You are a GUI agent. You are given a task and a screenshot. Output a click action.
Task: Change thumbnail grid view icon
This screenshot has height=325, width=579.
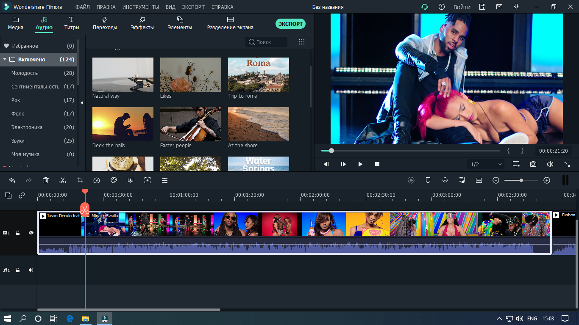pyautogui.click(x=302, y=42)
